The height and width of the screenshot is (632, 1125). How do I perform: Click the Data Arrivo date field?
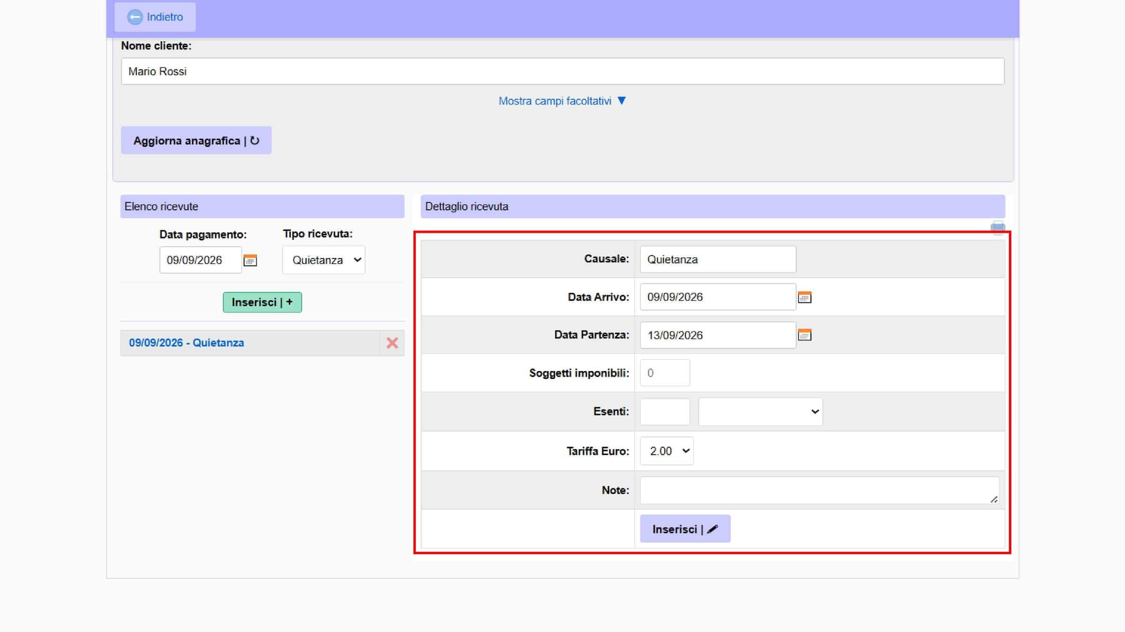718,297
